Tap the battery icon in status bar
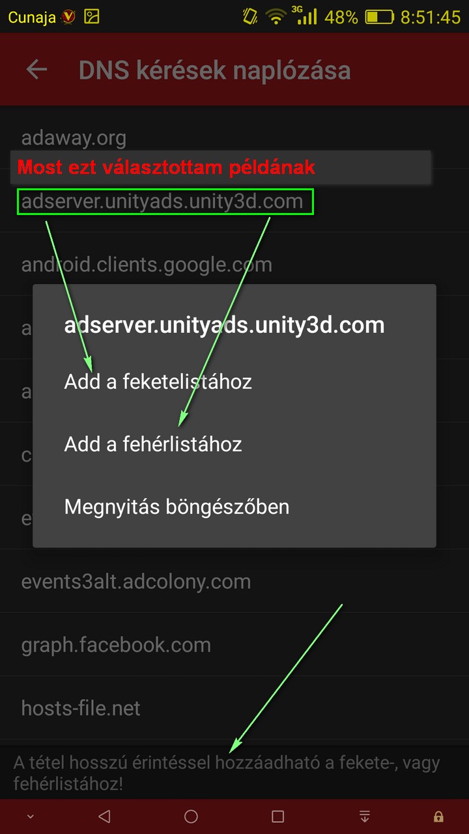Image resolution: width=469 pixels, height=834 pixels. pos(379,17)
